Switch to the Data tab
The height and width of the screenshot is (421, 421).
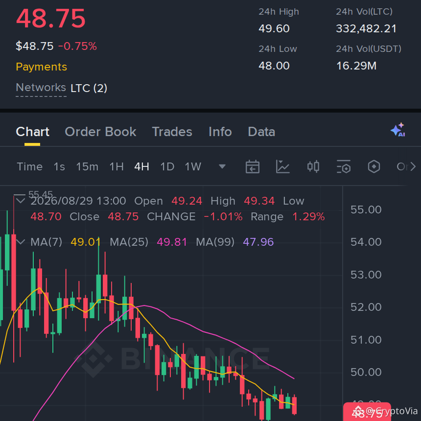[x=262, y=132]
